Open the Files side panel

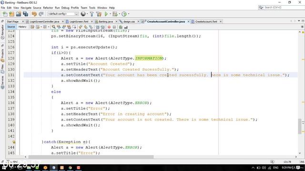point(2,69)
